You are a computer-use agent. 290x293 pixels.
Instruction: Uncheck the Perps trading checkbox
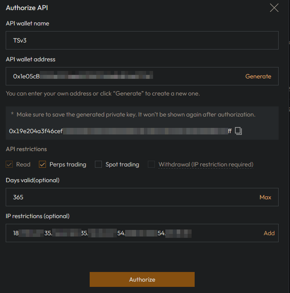click(x=42, y=165)
